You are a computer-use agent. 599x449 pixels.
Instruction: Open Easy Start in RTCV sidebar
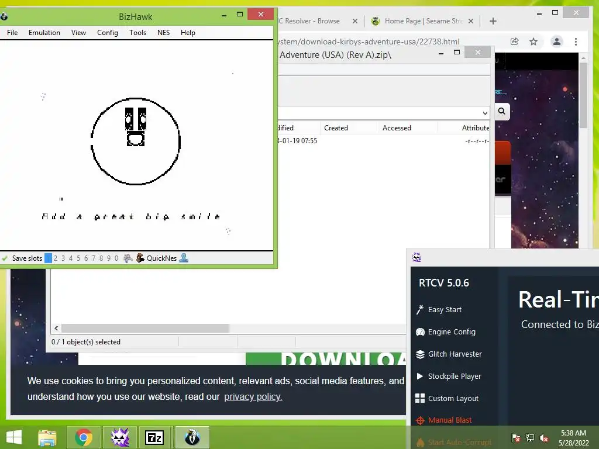tap(445, 310)
